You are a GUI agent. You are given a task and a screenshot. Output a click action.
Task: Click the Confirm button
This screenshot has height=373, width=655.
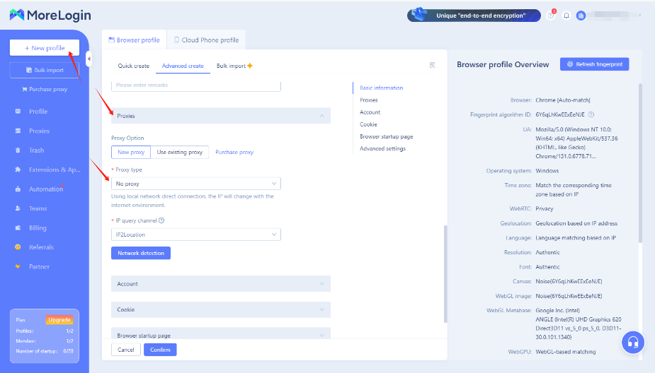pos(160,350)
